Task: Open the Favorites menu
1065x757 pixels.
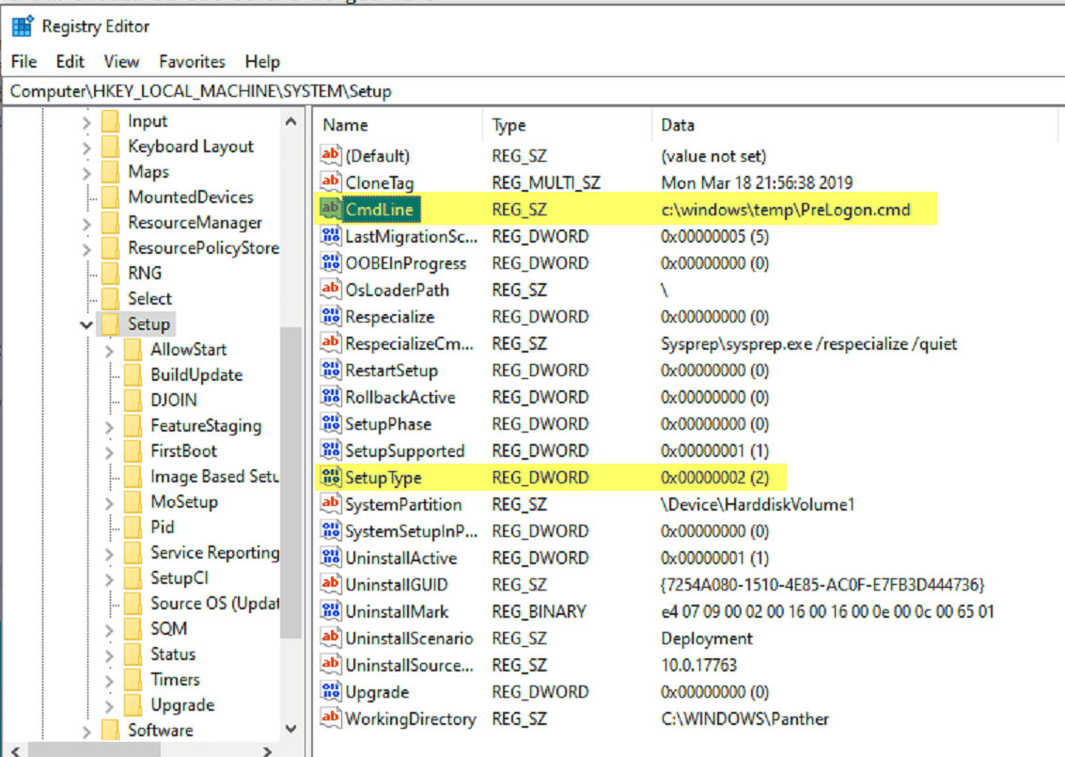Action: tap(192, 62)
